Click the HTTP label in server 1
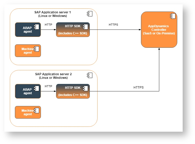Viewport: 195px width, 144px height. coord(48,25)
